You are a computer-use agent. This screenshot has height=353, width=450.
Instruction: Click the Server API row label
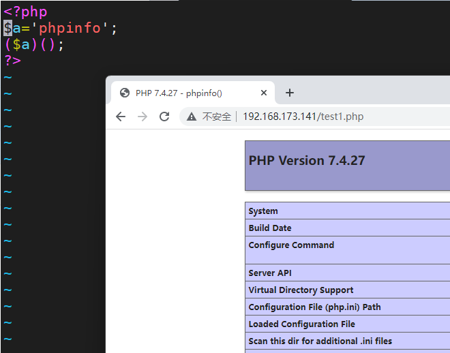270,273
